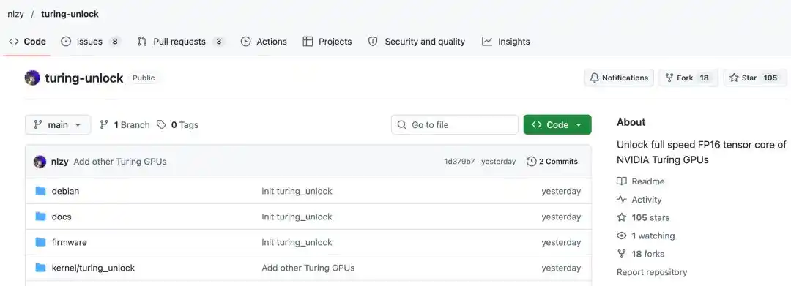
Task: Open the main branch selector dropdown
Action: point(58,124)
